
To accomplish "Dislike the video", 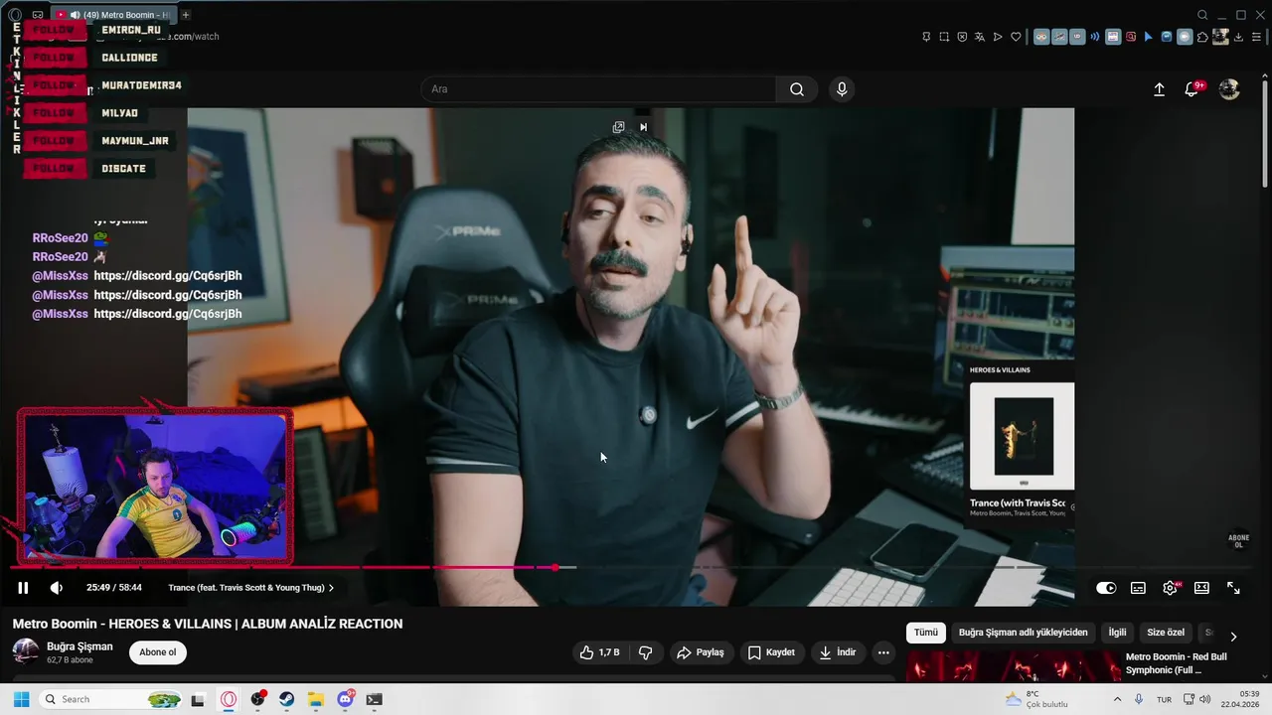I will 646,652.
